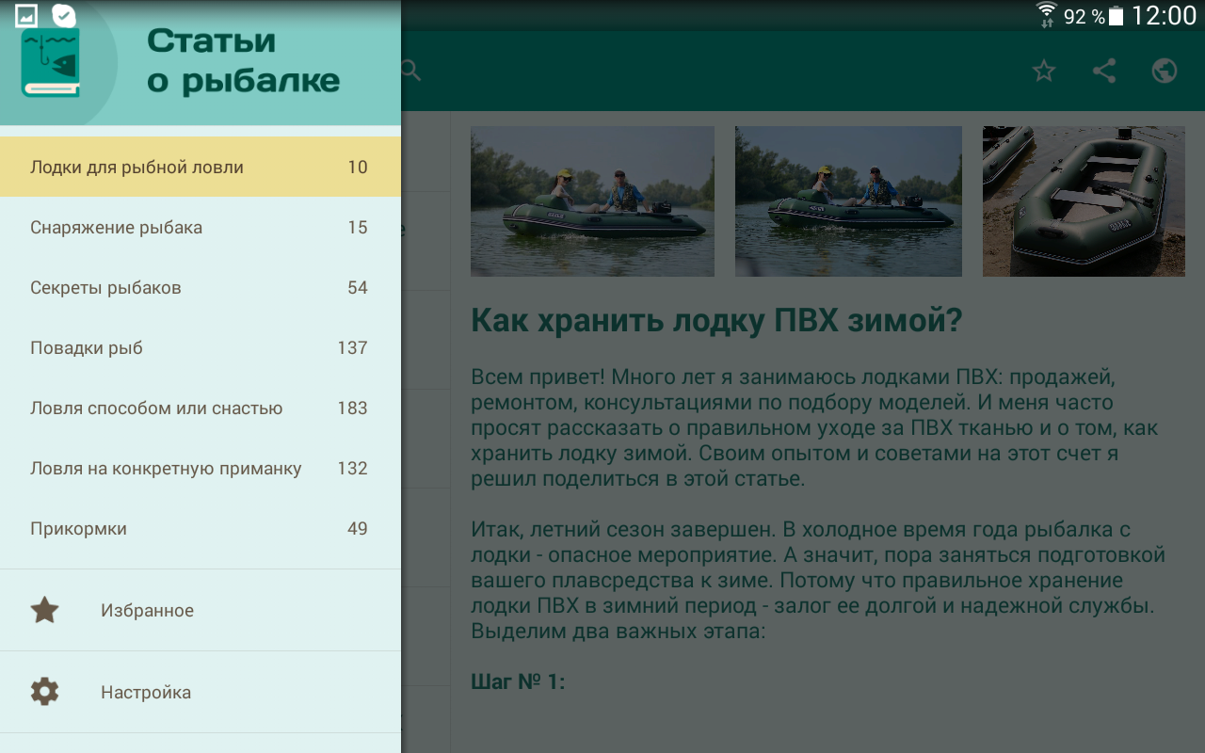This screenshot has height=753, width=1205.
Task: Select Ловля на конкретную приманку category
Action: click(x=201, y=469)
